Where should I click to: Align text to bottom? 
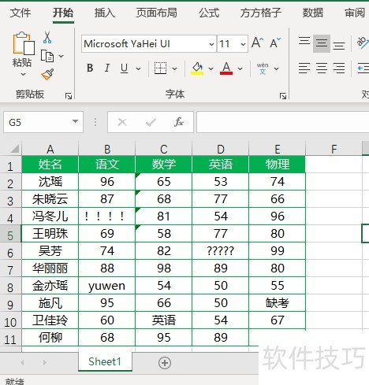pyautogui.click(x=339, y=45)
